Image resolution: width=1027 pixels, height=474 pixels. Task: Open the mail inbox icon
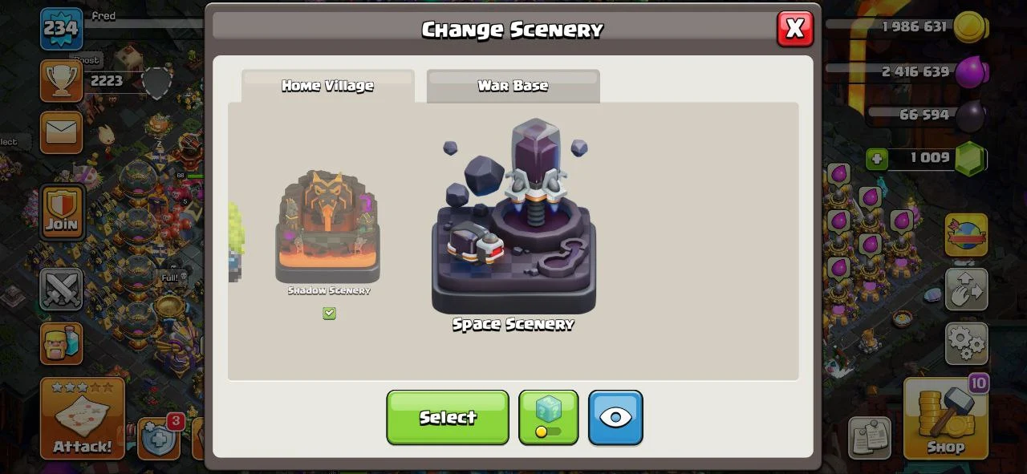(61, 132)
